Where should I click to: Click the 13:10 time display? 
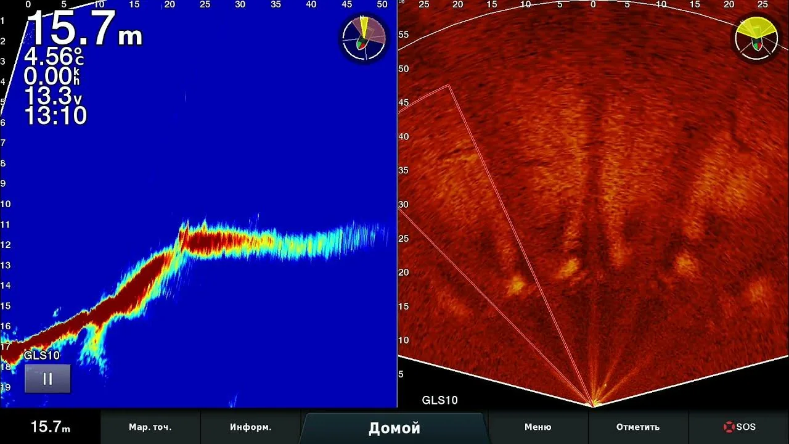55,116
